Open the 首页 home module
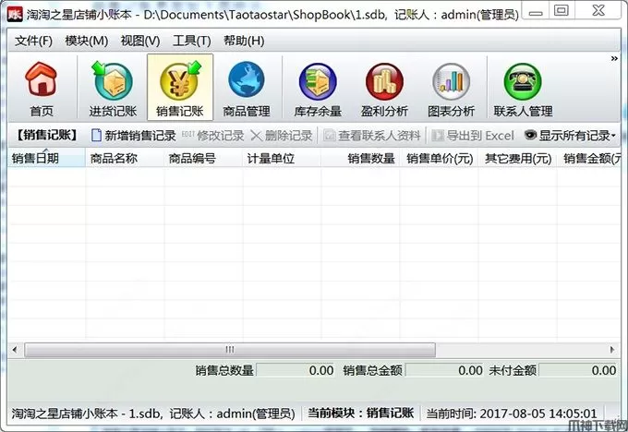628x432 pixels. tap(42, 88)
